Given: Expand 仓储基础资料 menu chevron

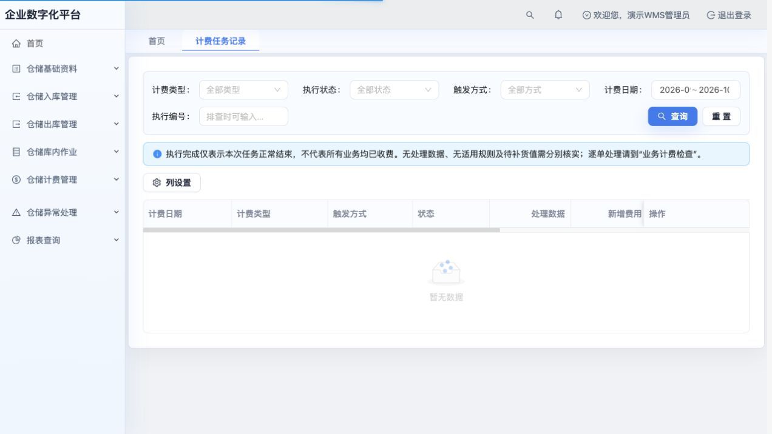Looking at the screenshot, I should 117,68.
